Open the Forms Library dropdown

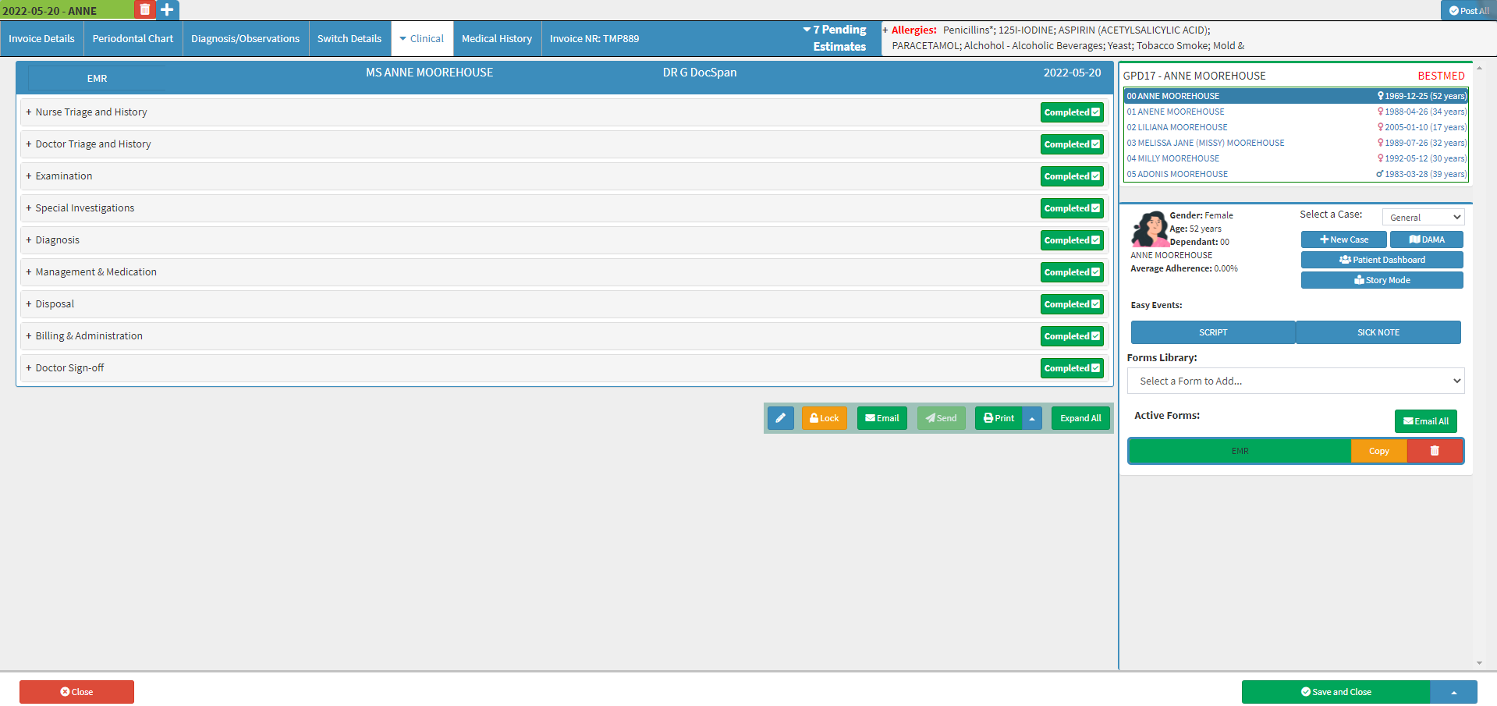1295,381
